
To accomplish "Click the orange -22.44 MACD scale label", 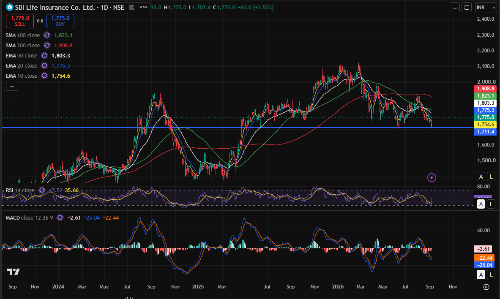I will coord(484,258).
